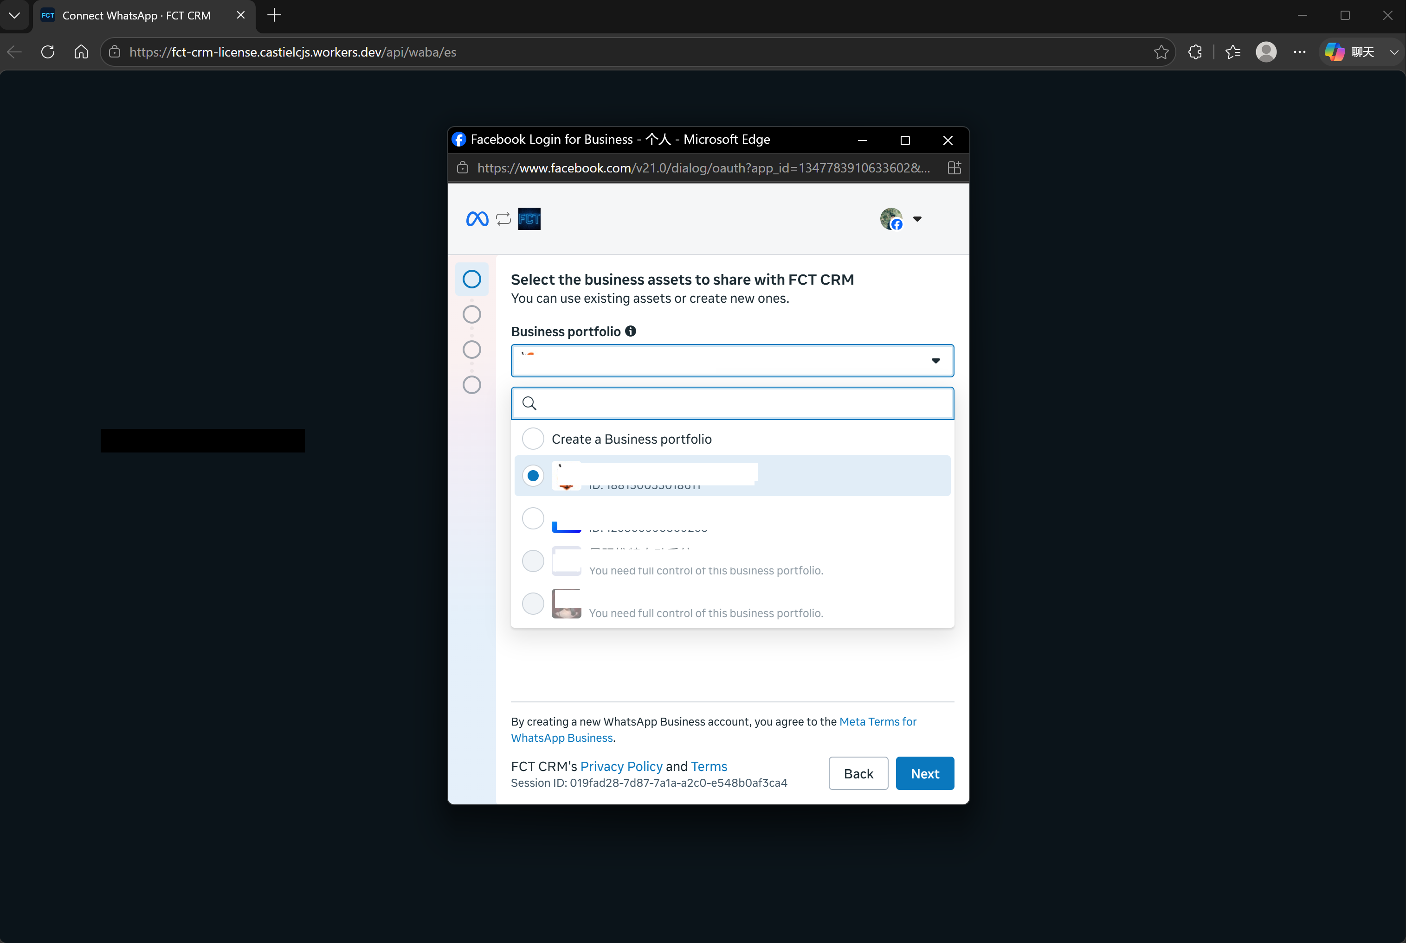This screenshot has width=1406, height=943.
Task: Open a new tab with plus icon
Action: tap(274, 15)
